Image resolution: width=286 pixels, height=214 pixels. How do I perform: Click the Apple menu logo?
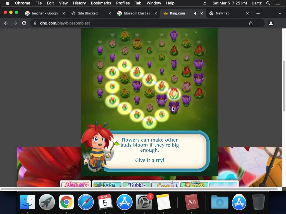point(8,3)
